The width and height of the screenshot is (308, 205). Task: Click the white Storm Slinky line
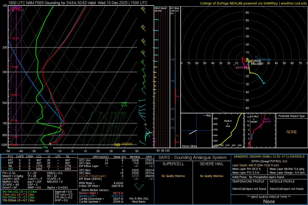(x=193, y=132)
